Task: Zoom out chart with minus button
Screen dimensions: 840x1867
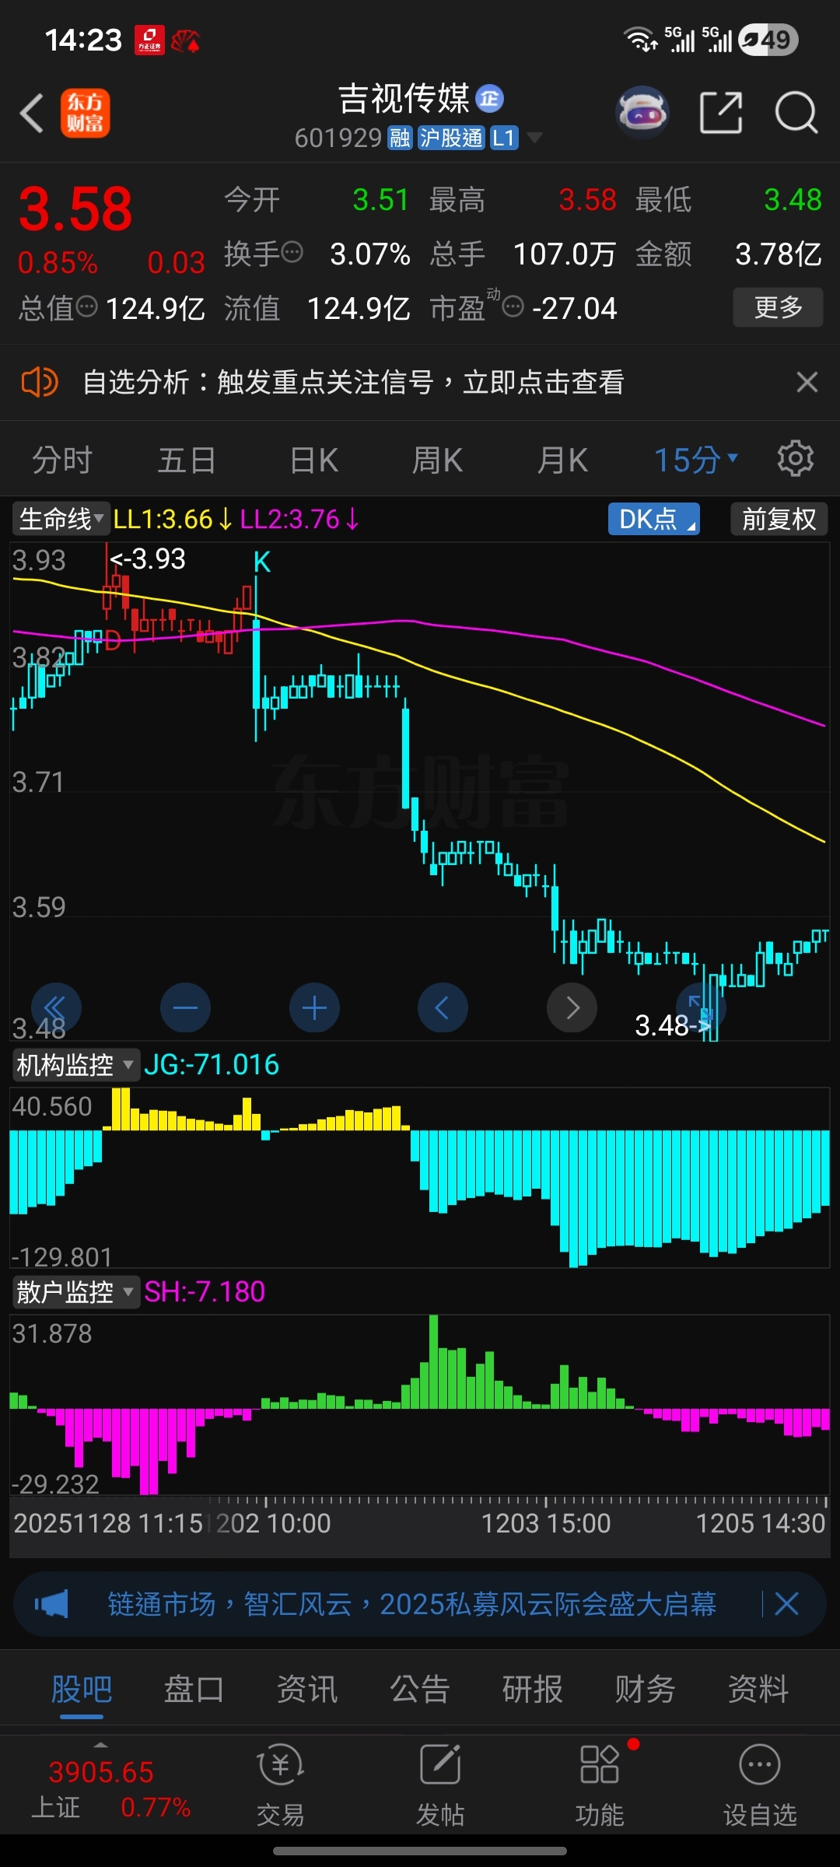Action: [185, 1008]
